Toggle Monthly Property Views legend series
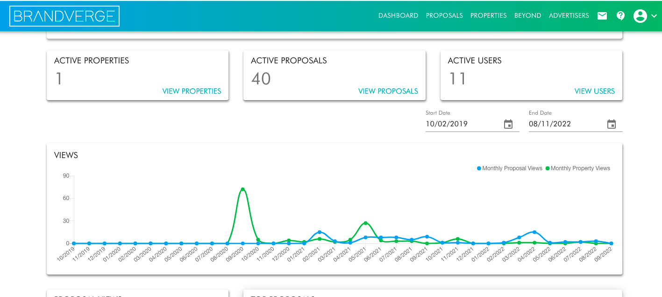Image resolution: width=662 pixels, height=297 pixels. (x=578, y=168)
